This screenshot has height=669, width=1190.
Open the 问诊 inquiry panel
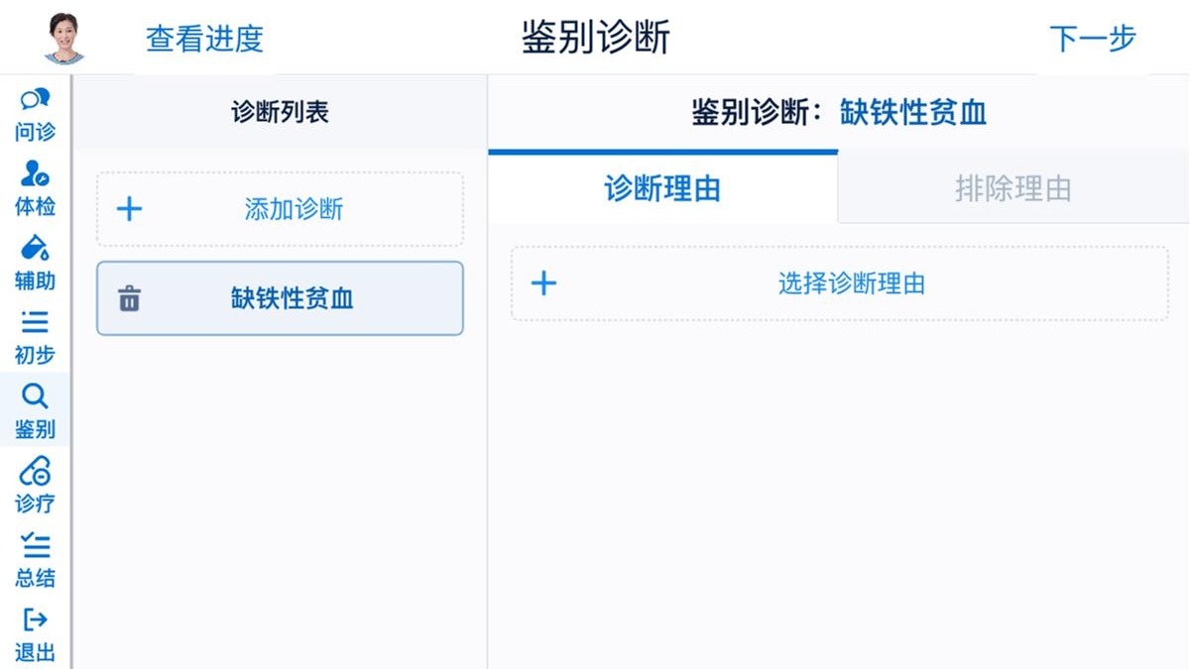[36, 111]
